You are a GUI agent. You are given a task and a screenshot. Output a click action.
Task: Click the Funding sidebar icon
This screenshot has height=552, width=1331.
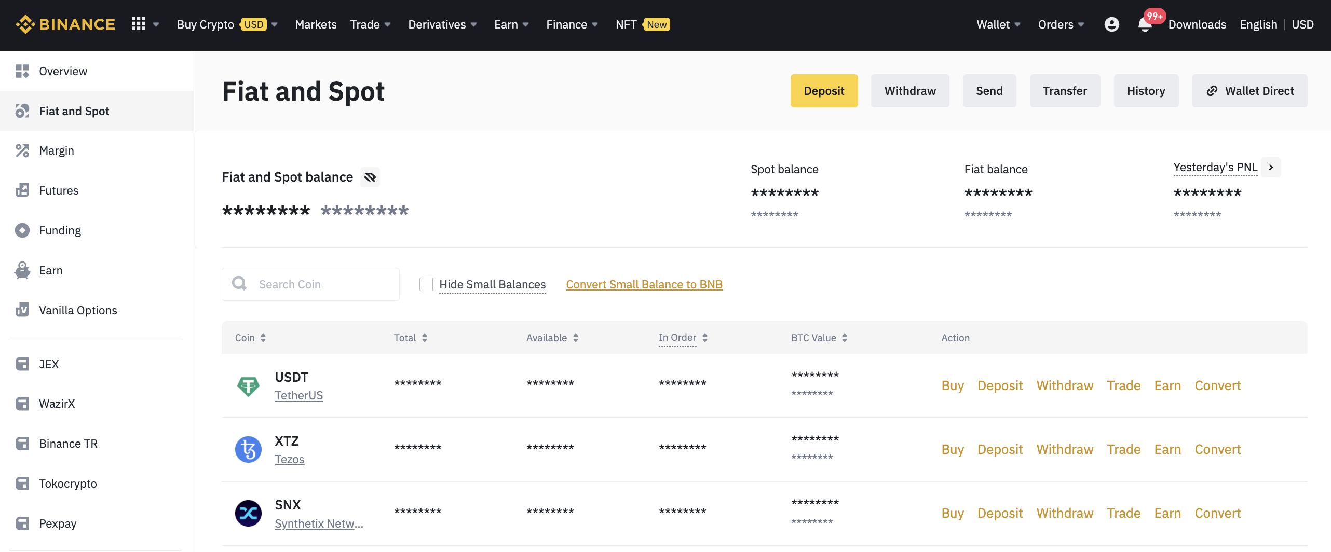point(22,230)
